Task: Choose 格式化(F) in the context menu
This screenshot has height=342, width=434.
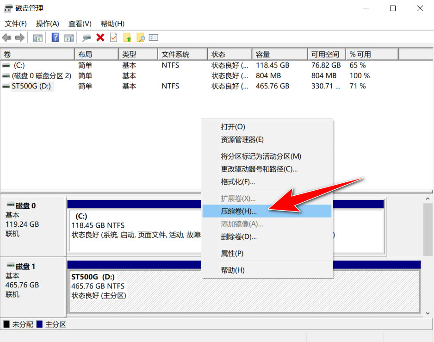Action: click(237, 182)
